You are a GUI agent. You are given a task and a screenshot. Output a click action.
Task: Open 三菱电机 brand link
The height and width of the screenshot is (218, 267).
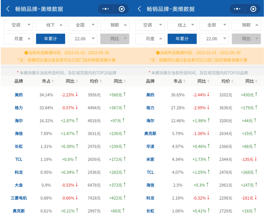click(x=19, y=198)
